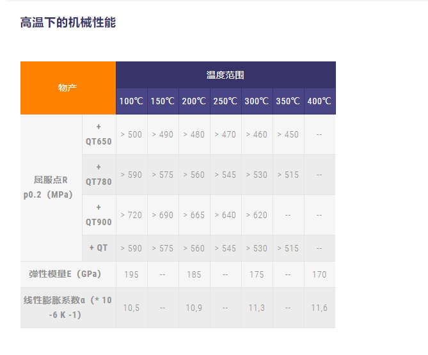The width and height of the screenshot is (428, 355).
Task: Select the 250℃ column header
Action: click(226, 101)
